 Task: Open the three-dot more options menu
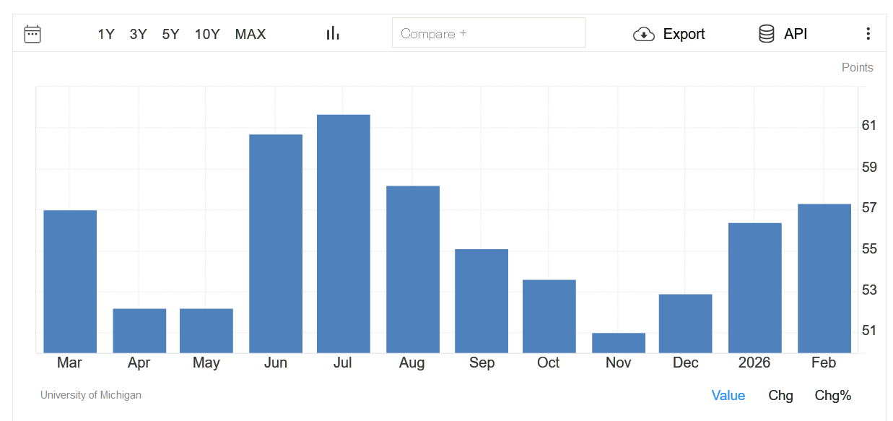(x=868, y=34)
